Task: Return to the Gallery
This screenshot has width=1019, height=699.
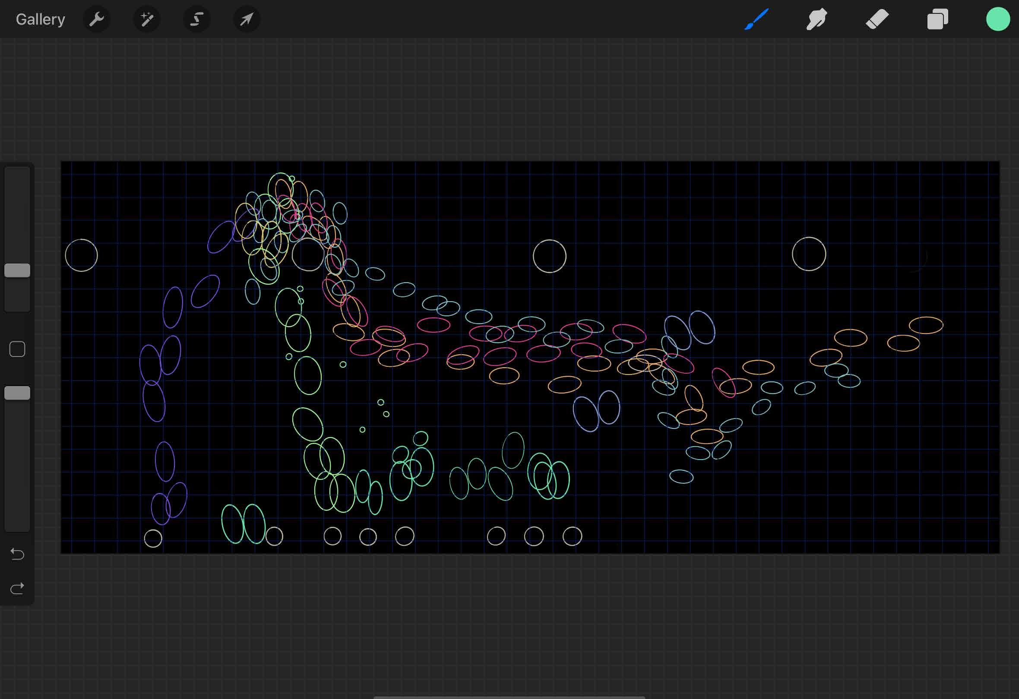Action: [x=40, y=19]
